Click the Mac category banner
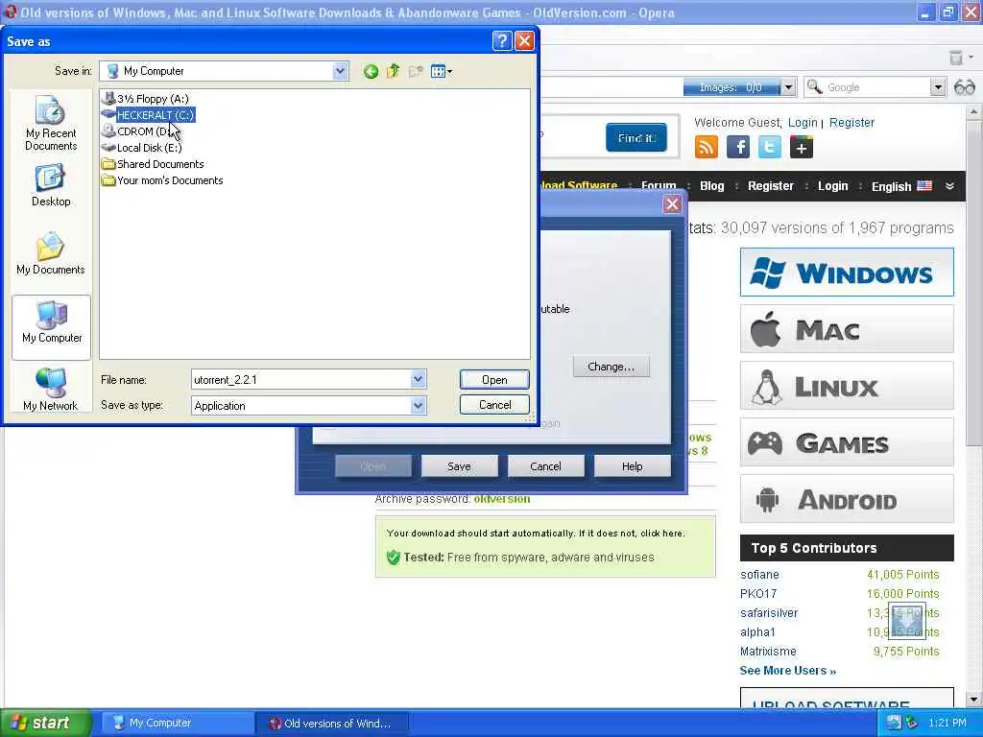The width and height of the screenshot is (983, 737). pyautogui.click(x=847, y=329)
